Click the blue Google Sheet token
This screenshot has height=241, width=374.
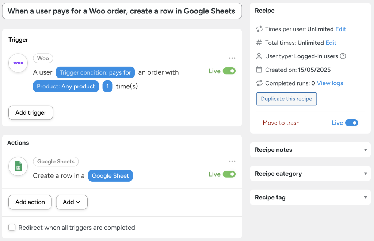(x=110, y=175)
